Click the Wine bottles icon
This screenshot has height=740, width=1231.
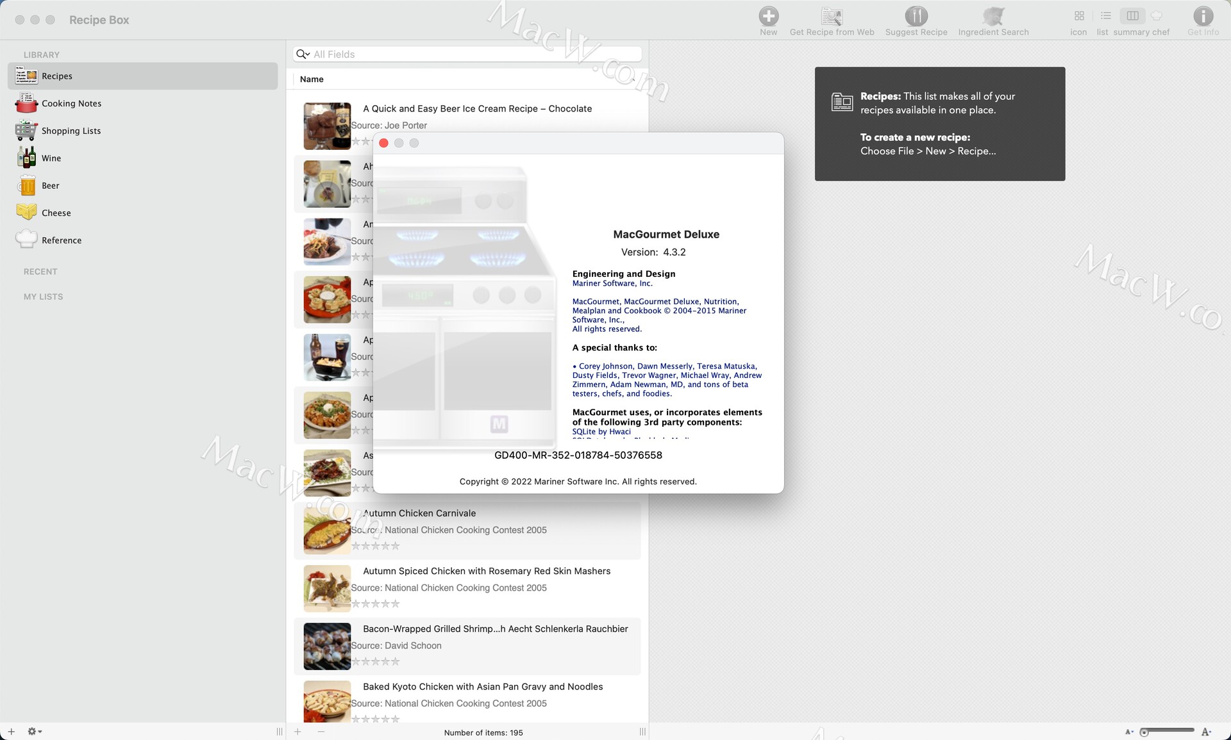tap(26, 158)
